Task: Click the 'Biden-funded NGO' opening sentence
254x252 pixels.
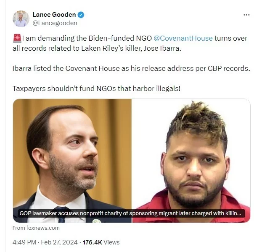Action: (x=130, y=43)
